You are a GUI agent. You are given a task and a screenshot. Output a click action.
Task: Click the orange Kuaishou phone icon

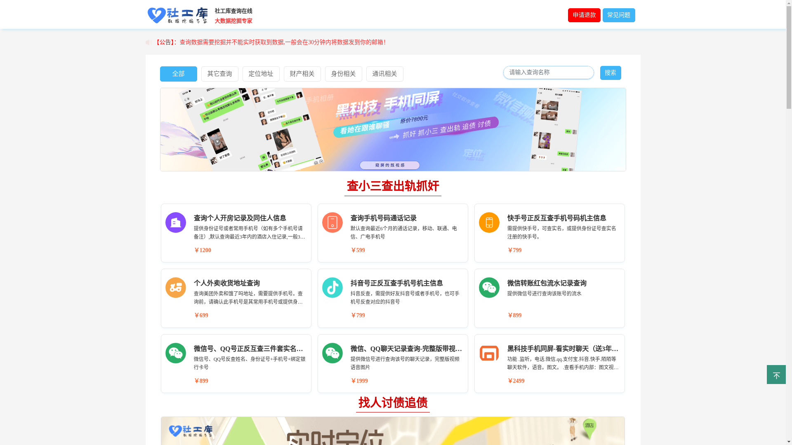(x=489, y=222)
